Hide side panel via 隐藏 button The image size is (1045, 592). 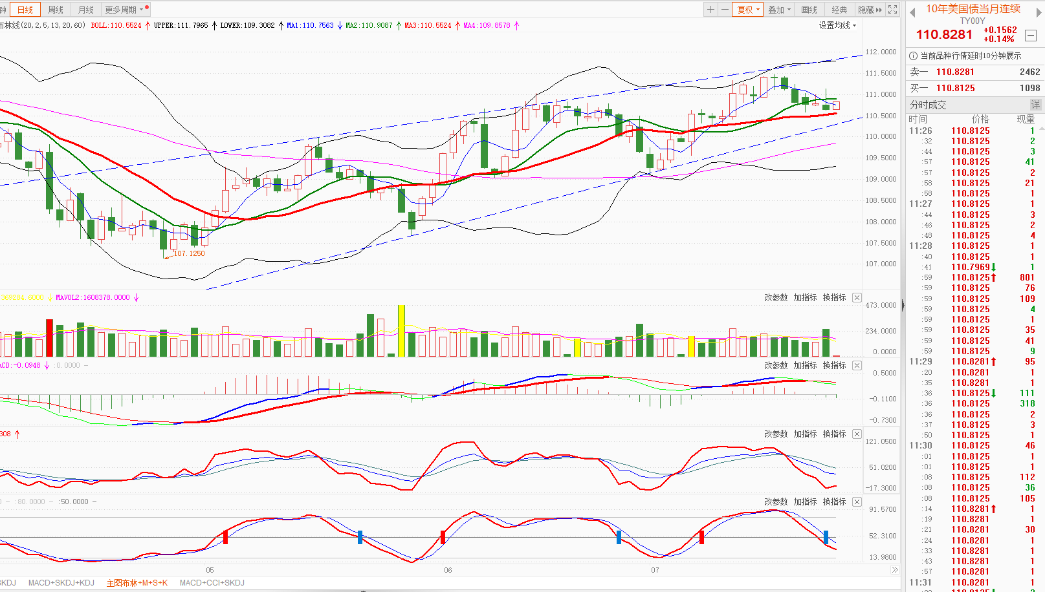click(869, 10)
